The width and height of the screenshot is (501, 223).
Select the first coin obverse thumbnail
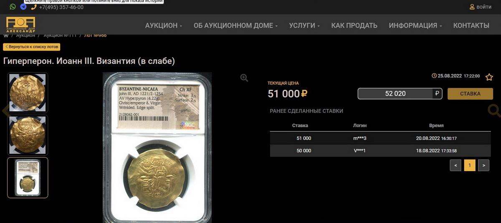coord(28,92)
